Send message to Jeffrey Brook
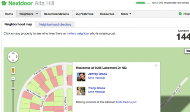Viewport: 190px width, 112px height. click(96, 78)
